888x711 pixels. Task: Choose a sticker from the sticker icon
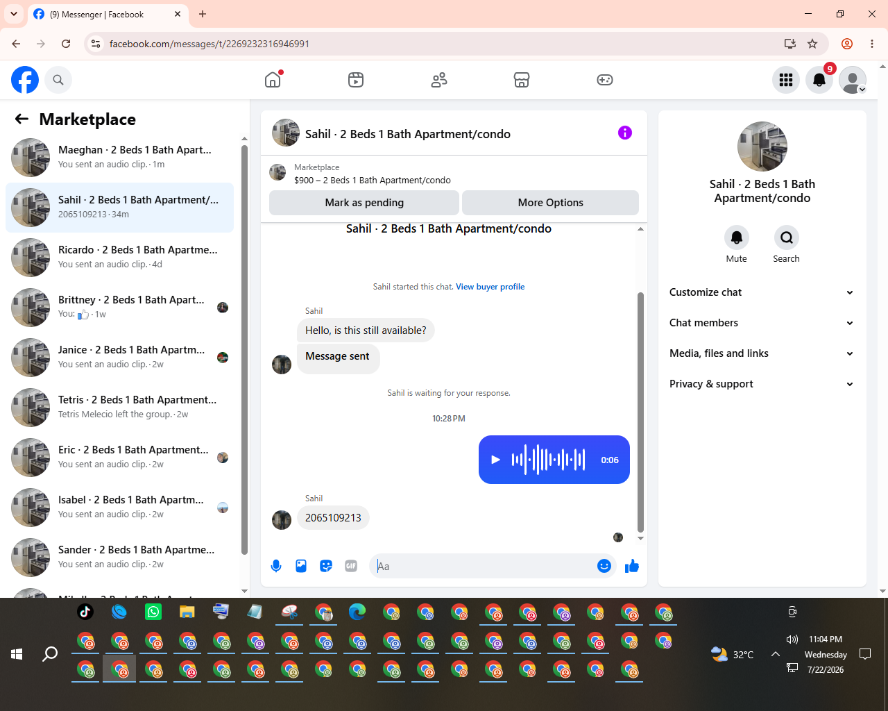click(326, 566)
